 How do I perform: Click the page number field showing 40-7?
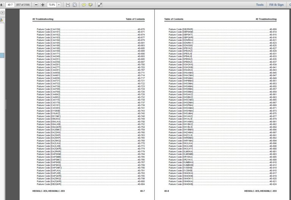(x=10, y=5)
